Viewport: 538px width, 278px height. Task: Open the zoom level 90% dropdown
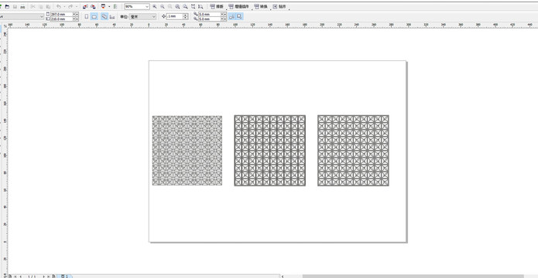pos(147,6)
